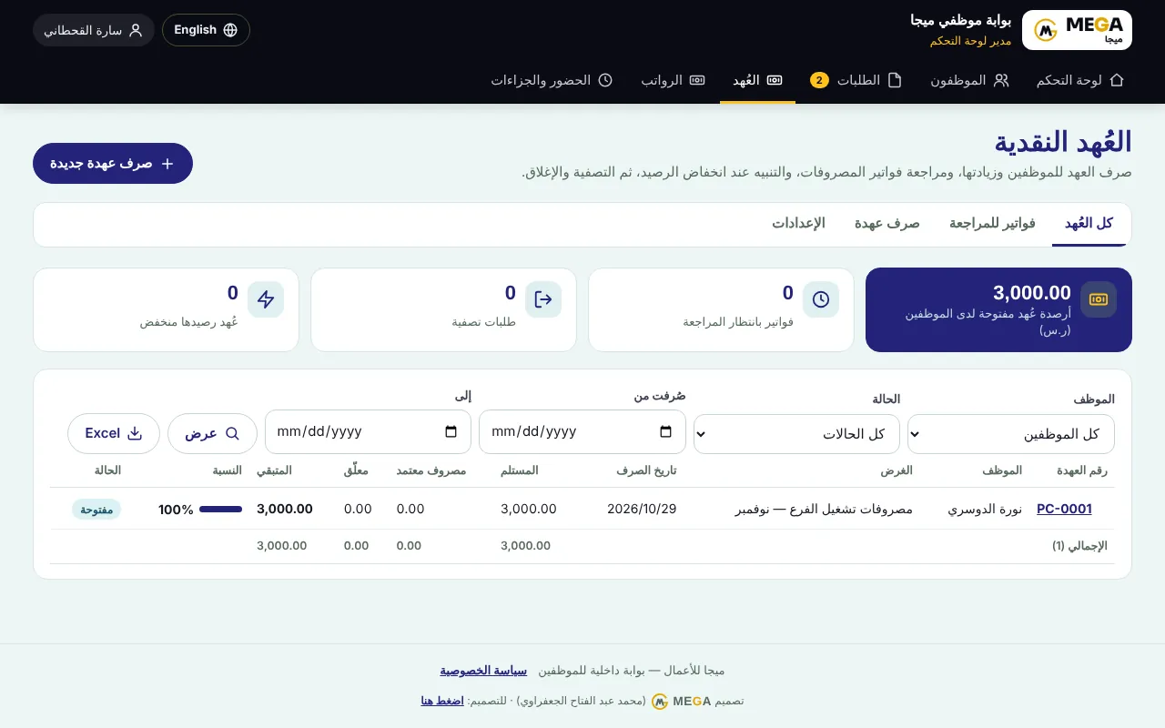
Task: Click the إلى date input field
Action: coord(368,431)
